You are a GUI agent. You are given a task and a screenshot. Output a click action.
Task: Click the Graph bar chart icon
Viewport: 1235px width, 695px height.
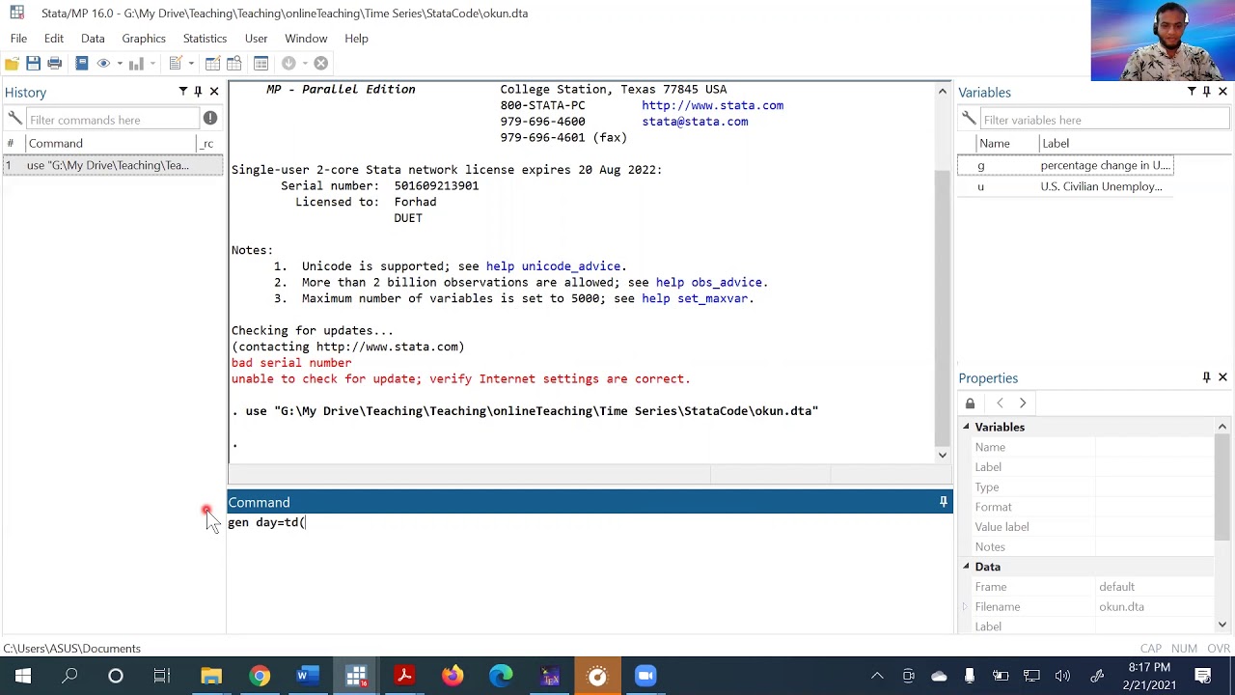(x=136, y=64)
